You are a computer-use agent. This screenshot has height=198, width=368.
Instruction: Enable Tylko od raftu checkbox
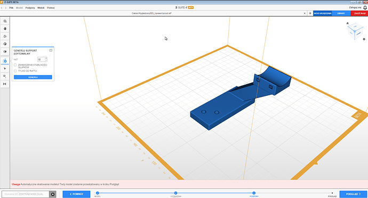pyautogui.click(x=15, y=71)
